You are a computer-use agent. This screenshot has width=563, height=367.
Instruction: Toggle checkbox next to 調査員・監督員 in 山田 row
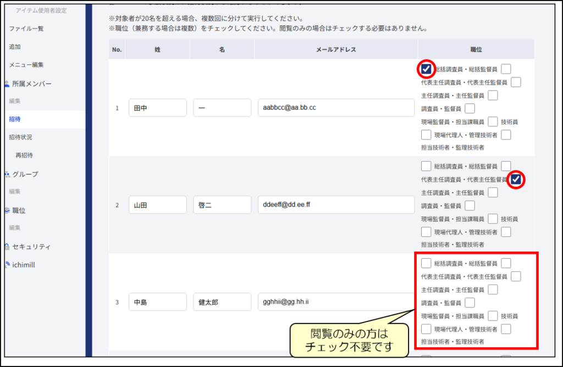[x=470, y=205]
